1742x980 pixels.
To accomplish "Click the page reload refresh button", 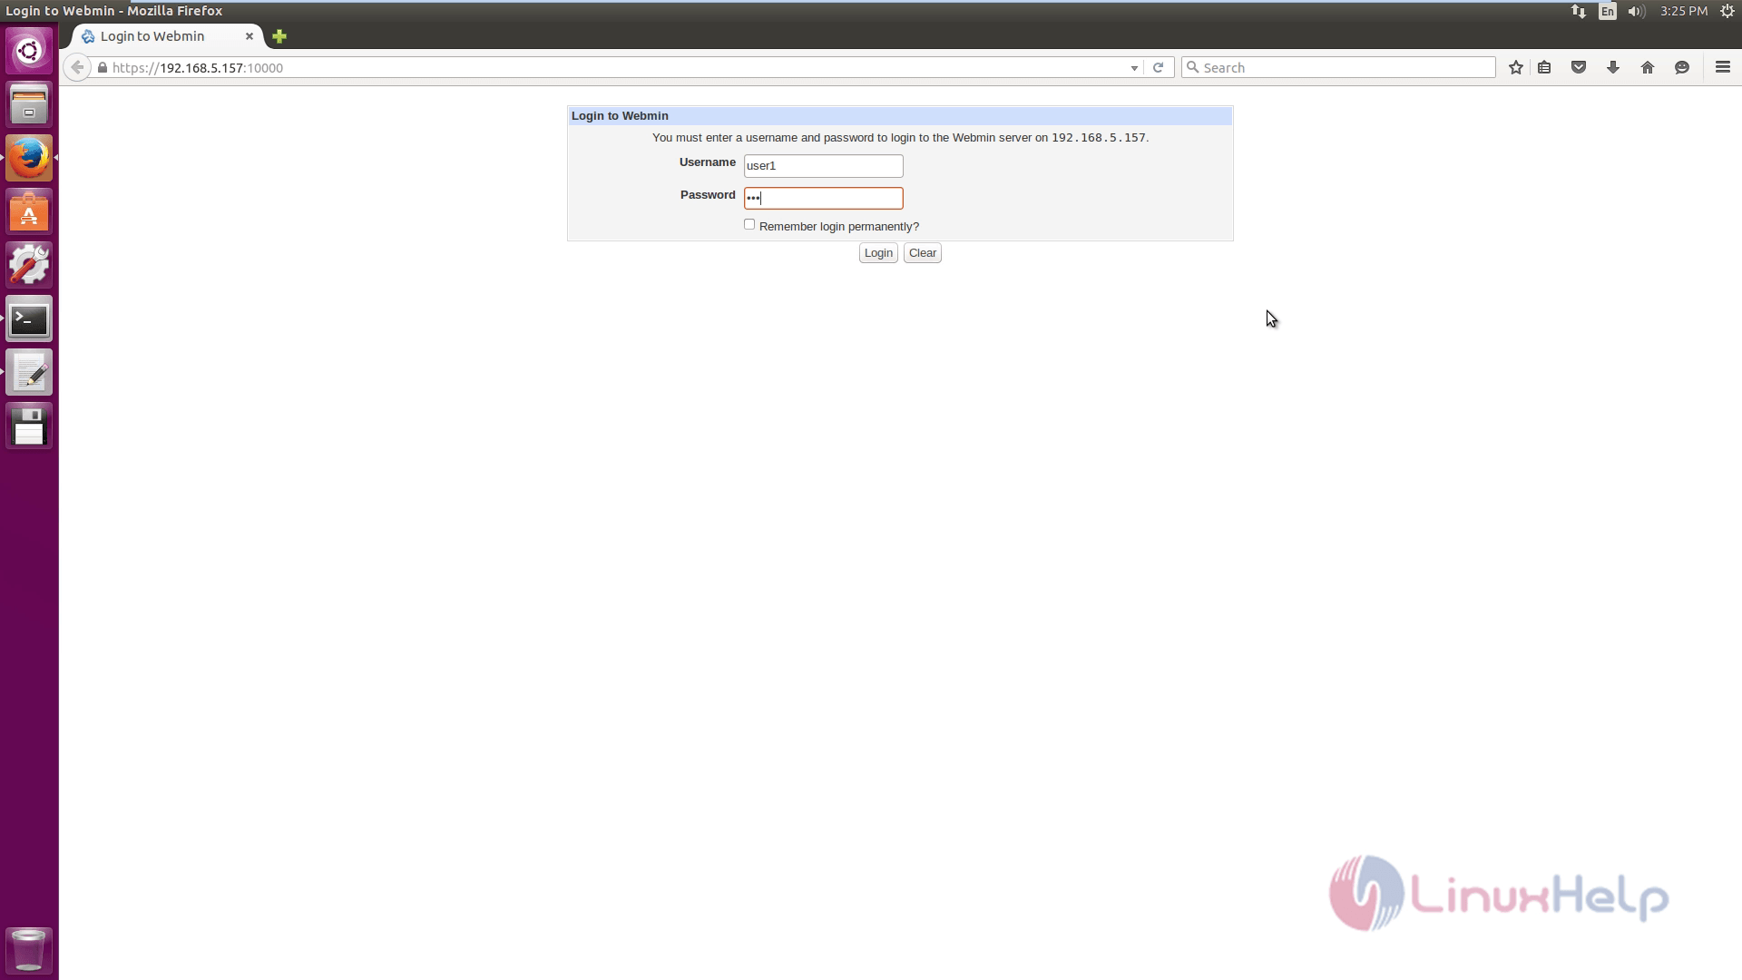I will [x=1157, y=67].
